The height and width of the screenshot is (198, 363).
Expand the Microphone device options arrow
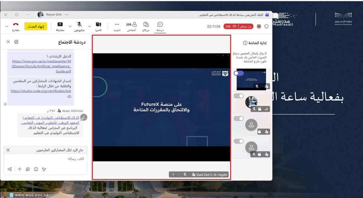(70, 27)
